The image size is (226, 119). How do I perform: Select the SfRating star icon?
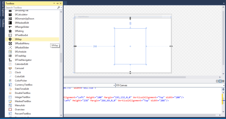pyautogui.click(x=10, y=31)
